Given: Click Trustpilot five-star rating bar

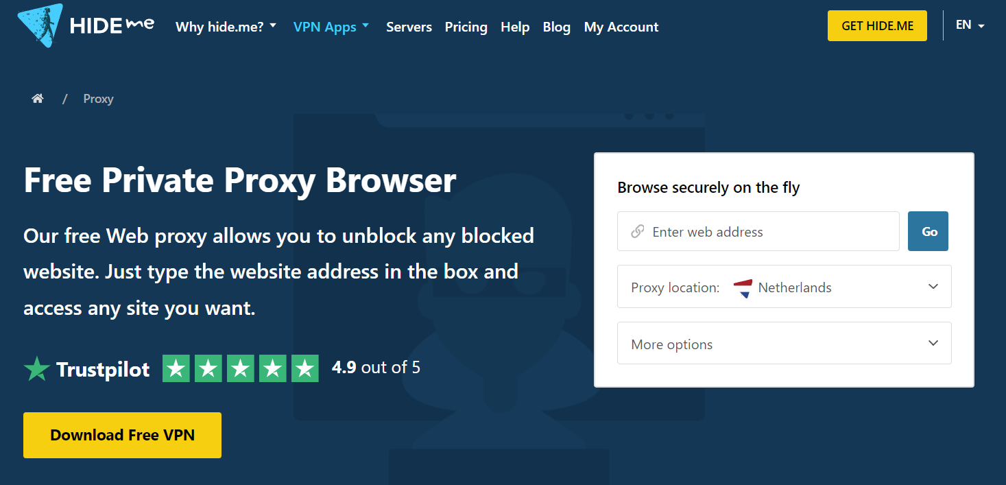Looking at the screenshot, I should tap(241, 368).
